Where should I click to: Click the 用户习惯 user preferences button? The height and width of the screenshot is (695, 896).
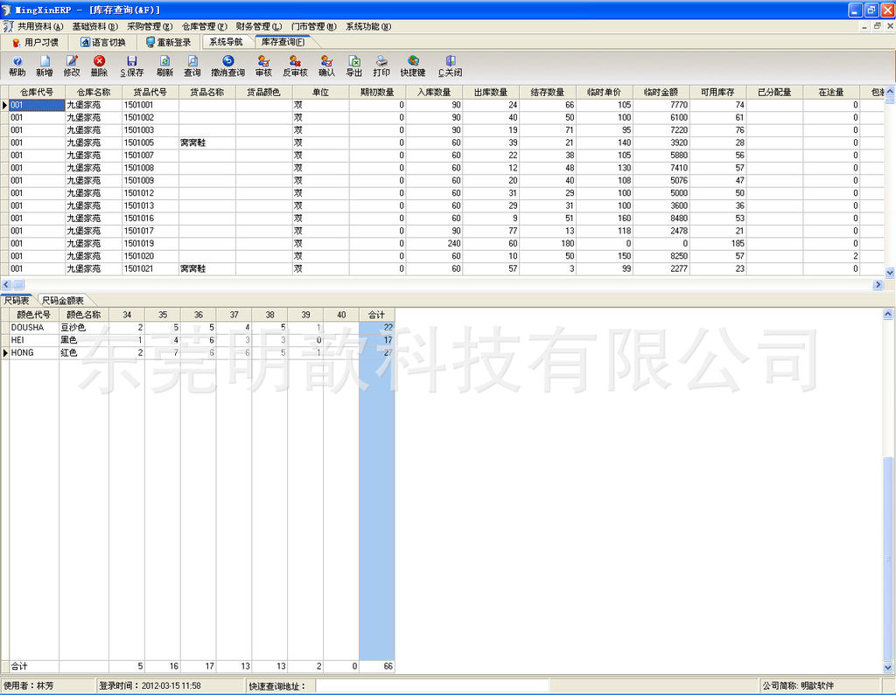pos(35,42)
